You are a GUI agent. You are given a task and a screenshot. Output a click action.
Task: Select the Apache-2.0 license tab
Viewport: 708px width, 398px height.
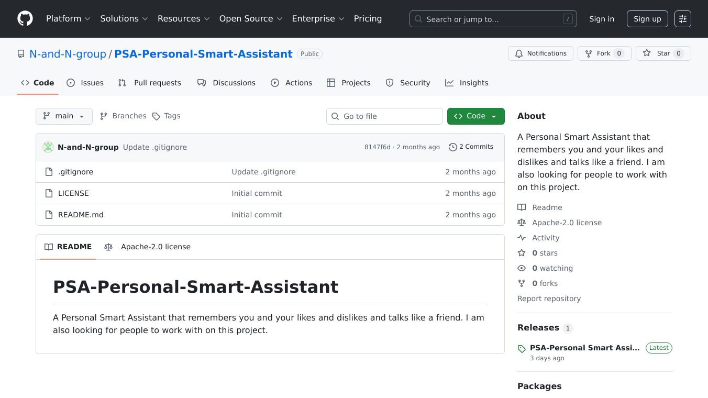click(x=148, y=247)
